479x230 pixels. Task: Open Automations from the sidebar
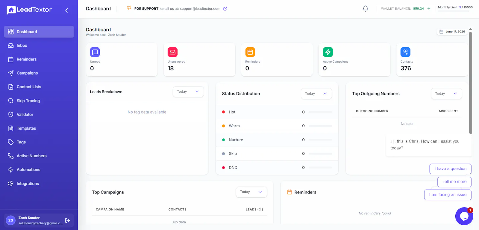(39, 170)
